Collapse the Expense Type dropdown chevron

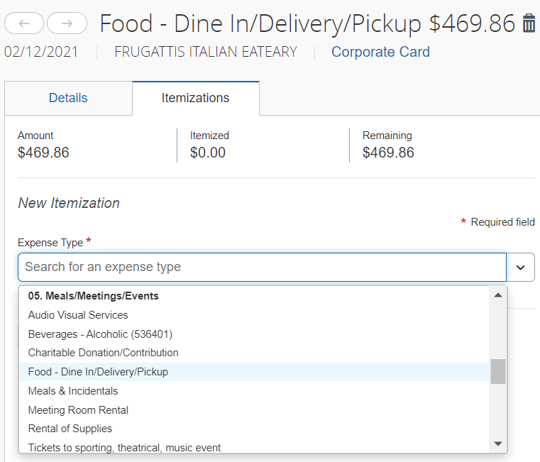[520, 268]
